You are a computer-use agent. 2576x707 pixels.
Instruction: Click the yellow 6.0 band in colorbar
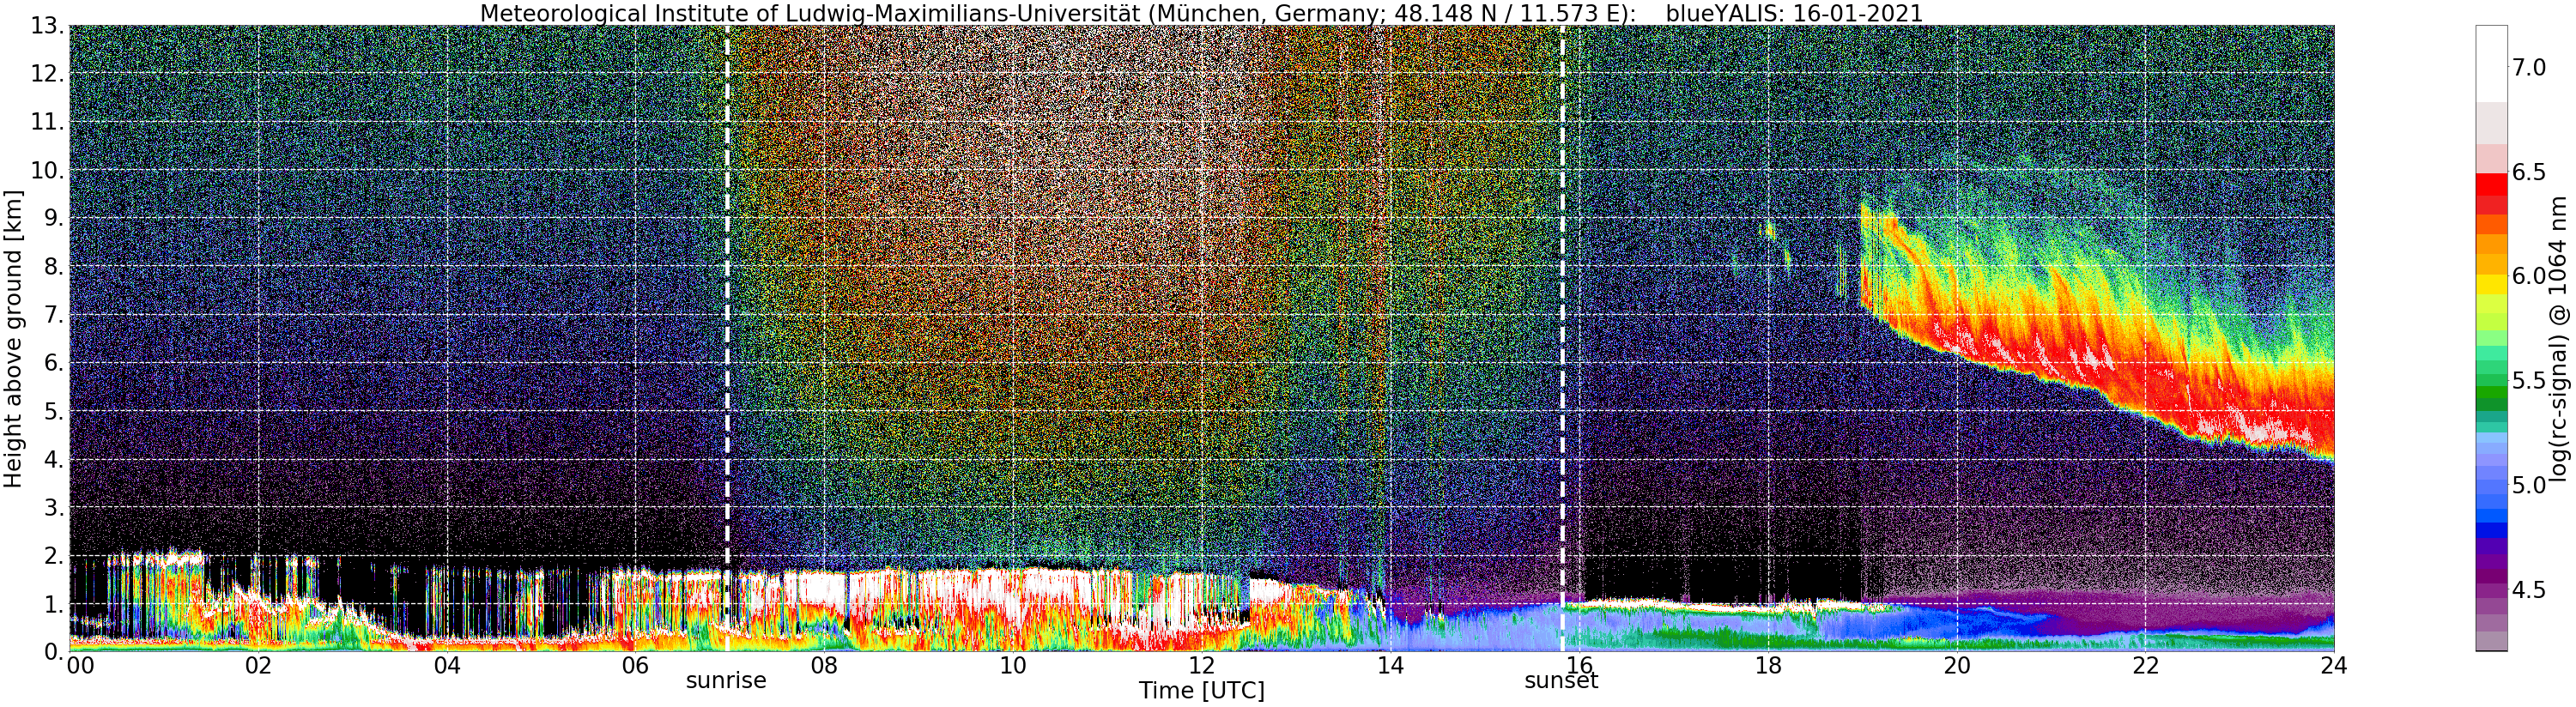(x=2491, y=285)
